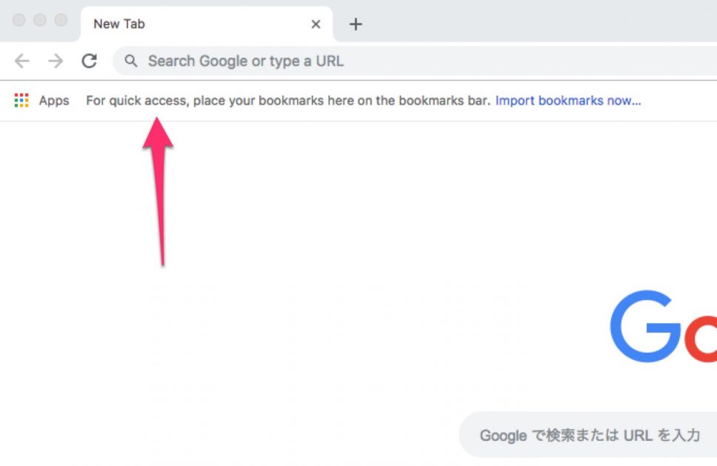Open a new tab with plus button

click(356, 24)
